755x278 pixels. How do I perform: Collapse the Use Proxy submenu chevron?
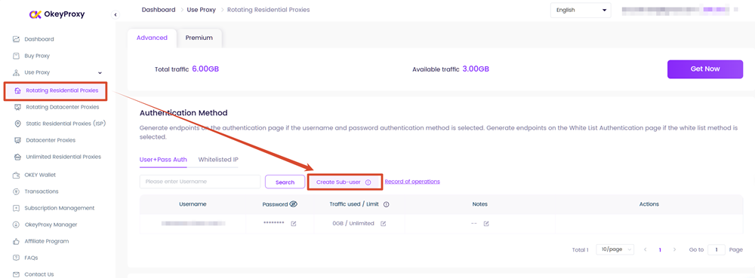[x=100, y=73]
